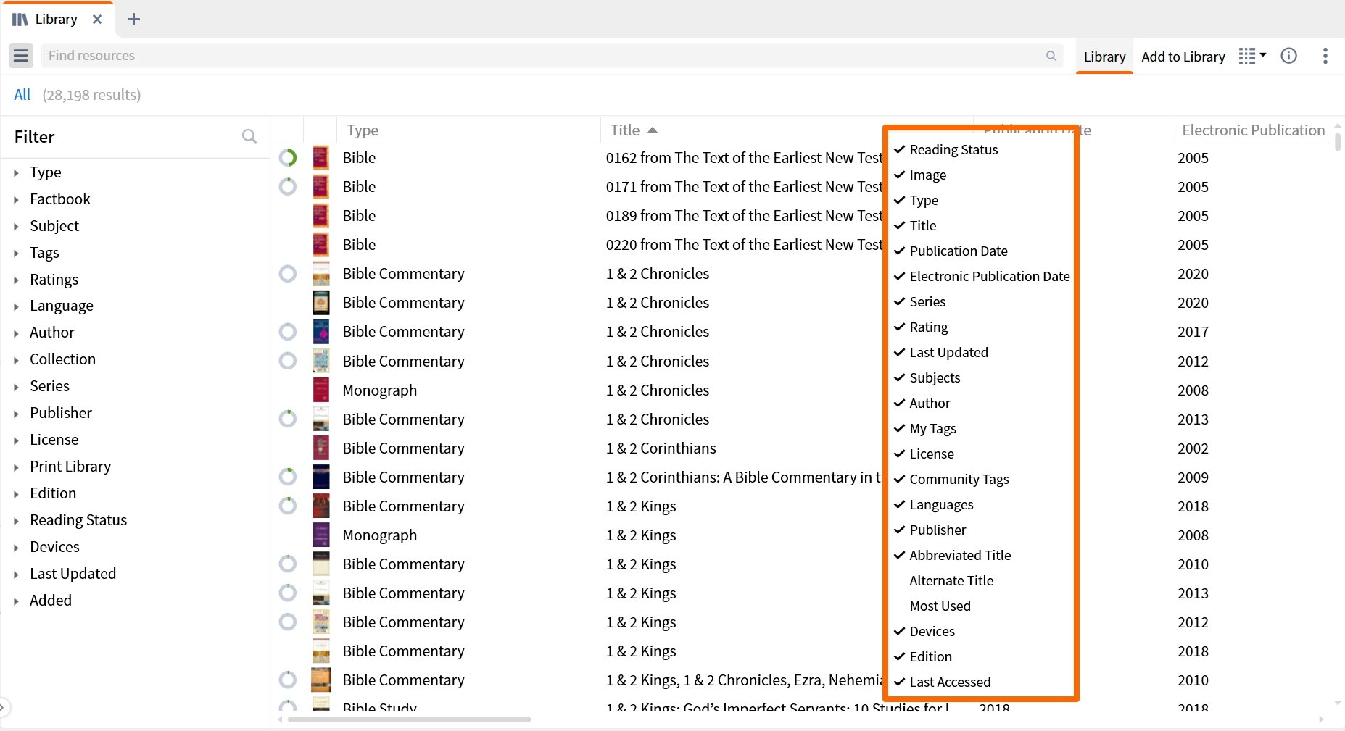The width and height of the screenshot is (1345, 731).
Task: Click cover thumbnail of 0189 Bible row
Action: [320, 215]
